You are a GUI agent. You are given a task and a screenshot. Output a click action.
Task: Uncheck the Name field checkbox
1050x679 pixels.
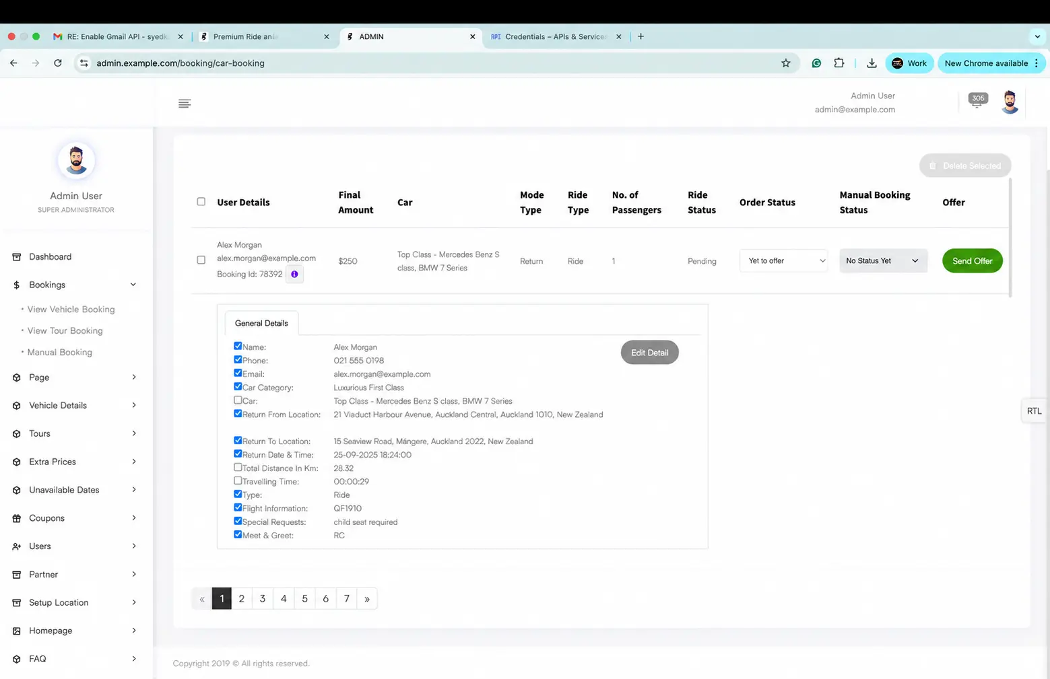[x=238, y=346]
